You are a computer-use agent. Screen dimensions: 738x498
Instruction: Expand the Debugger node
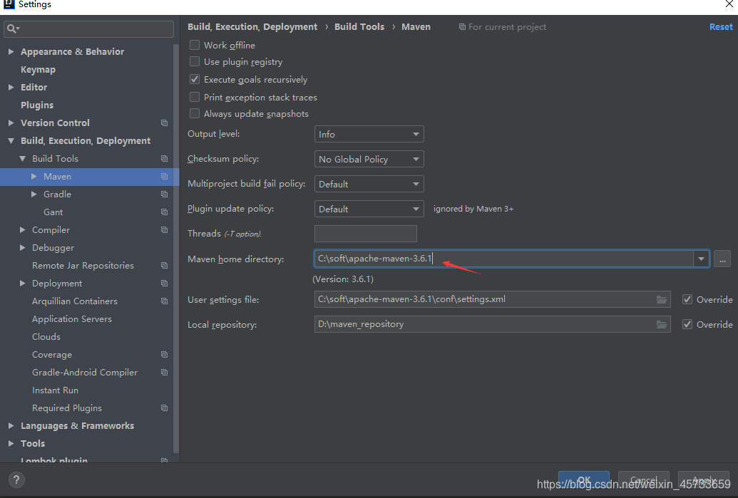click(22, 248)
